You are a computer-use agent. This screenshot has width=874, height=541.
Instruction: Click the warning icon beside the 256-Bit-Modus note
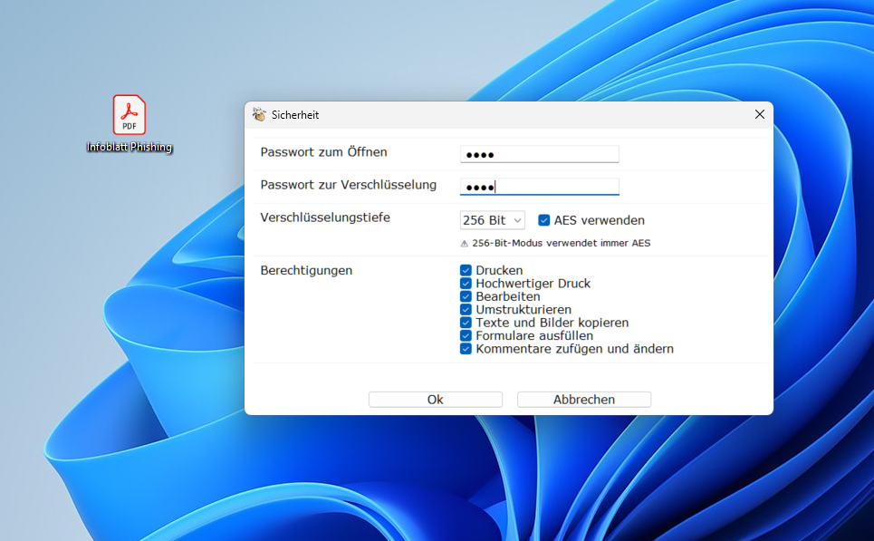coord(464,243)
